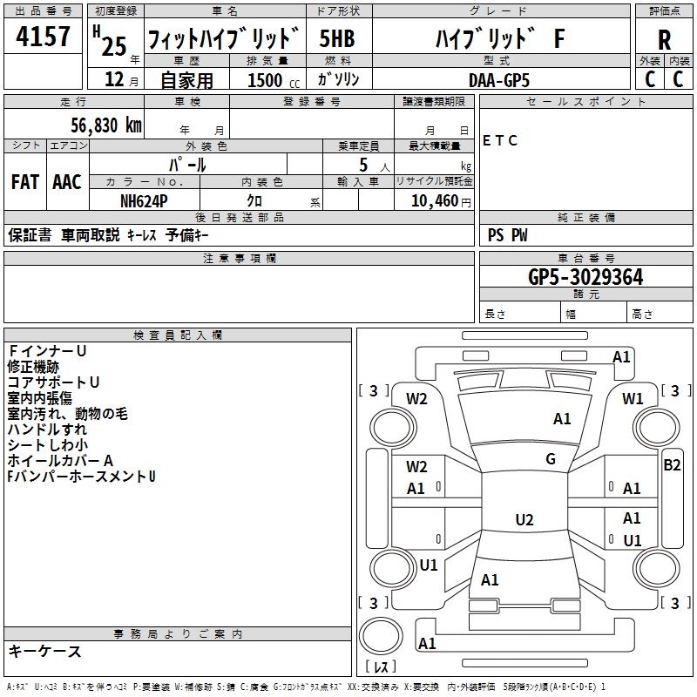
Task: Select the G windshield mark
Action: click(551, 459)
